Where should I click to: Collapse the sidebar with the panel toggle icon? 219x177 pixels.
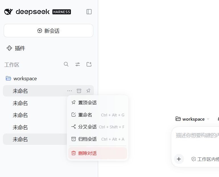(x=89, y=12)
